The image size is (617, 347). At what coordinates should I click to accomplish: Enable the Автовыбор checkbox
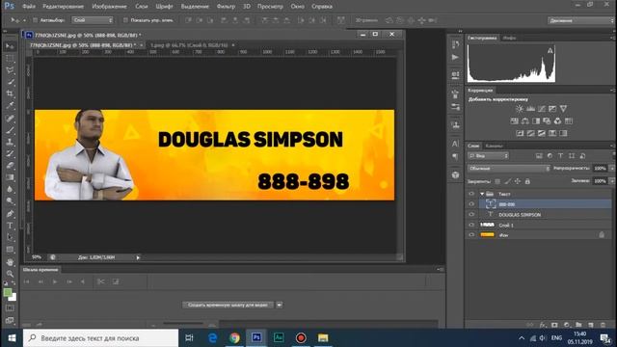(35, 20)
